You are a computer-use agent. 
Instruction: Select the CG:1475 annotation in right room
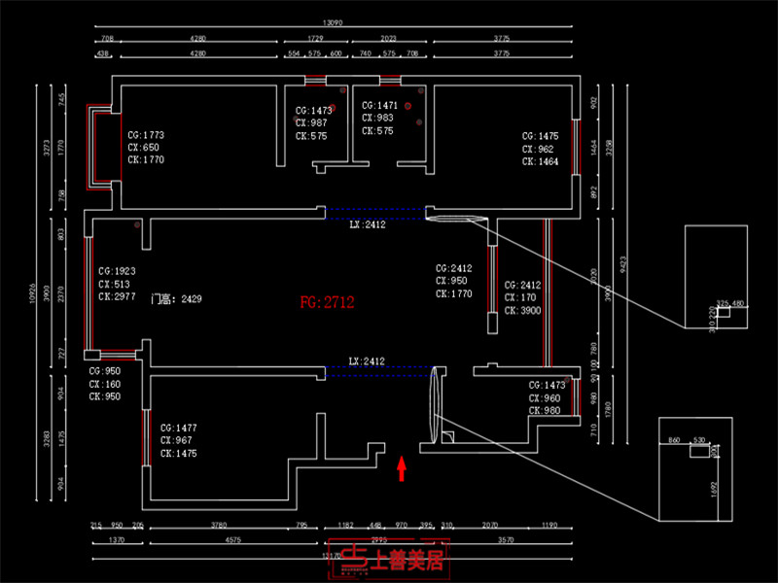(541, 136)
